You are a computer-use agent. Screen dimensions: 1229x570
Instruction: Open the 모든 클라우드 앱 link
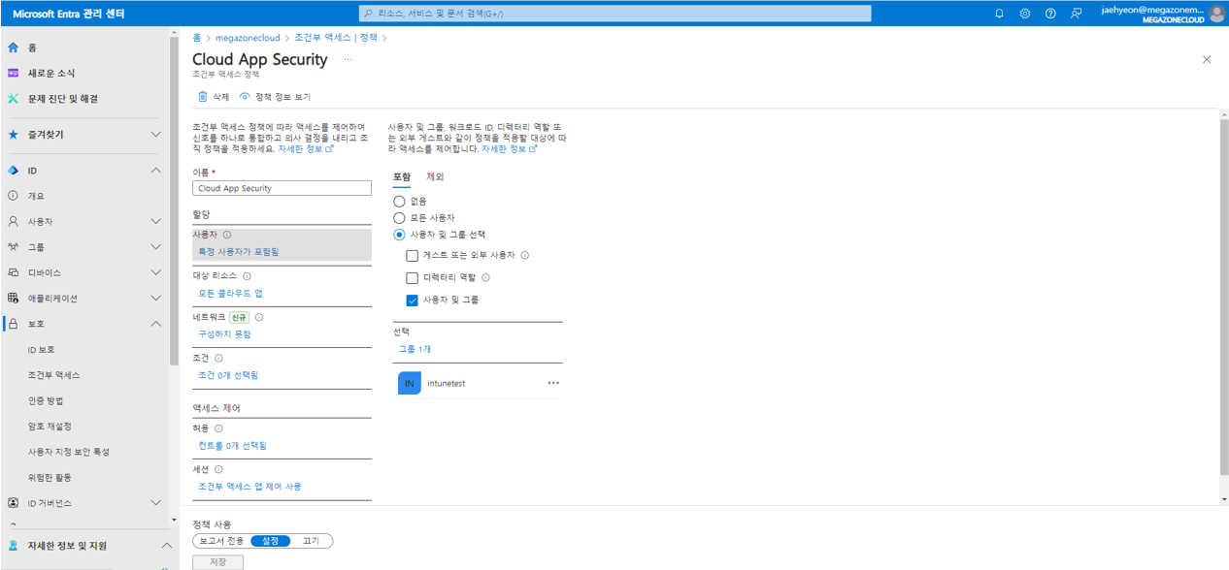tap(230, 293)
